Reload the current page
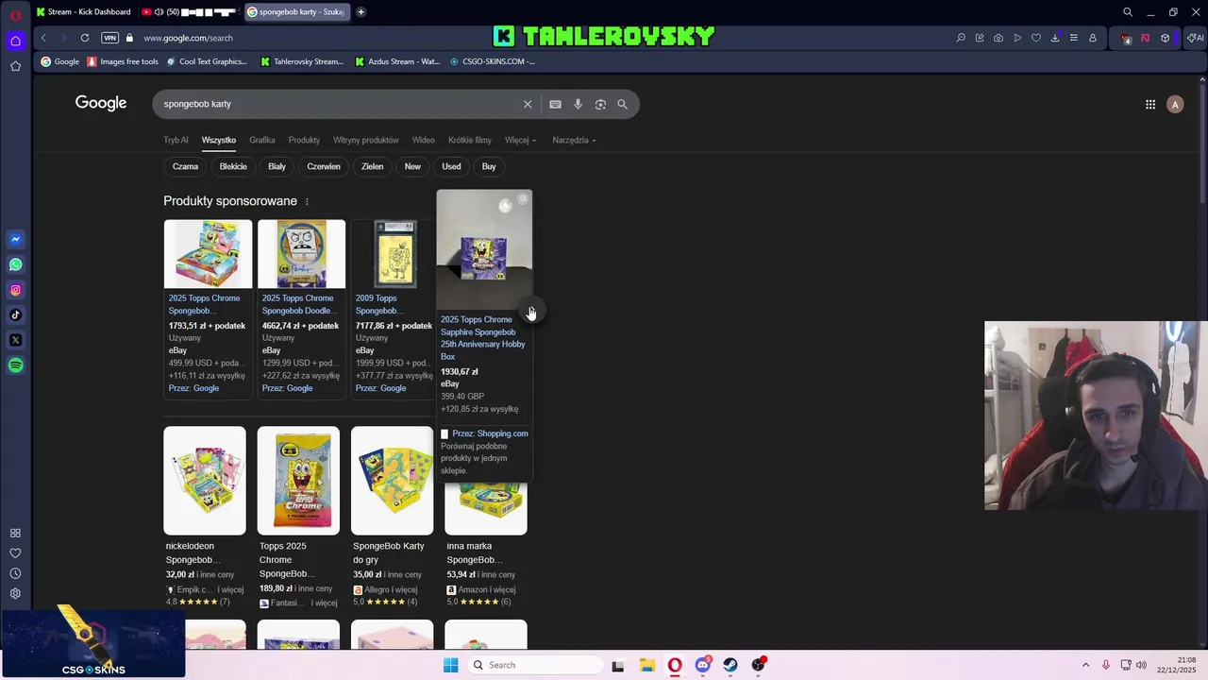1208x680 pixels. [x=85, y=38]
